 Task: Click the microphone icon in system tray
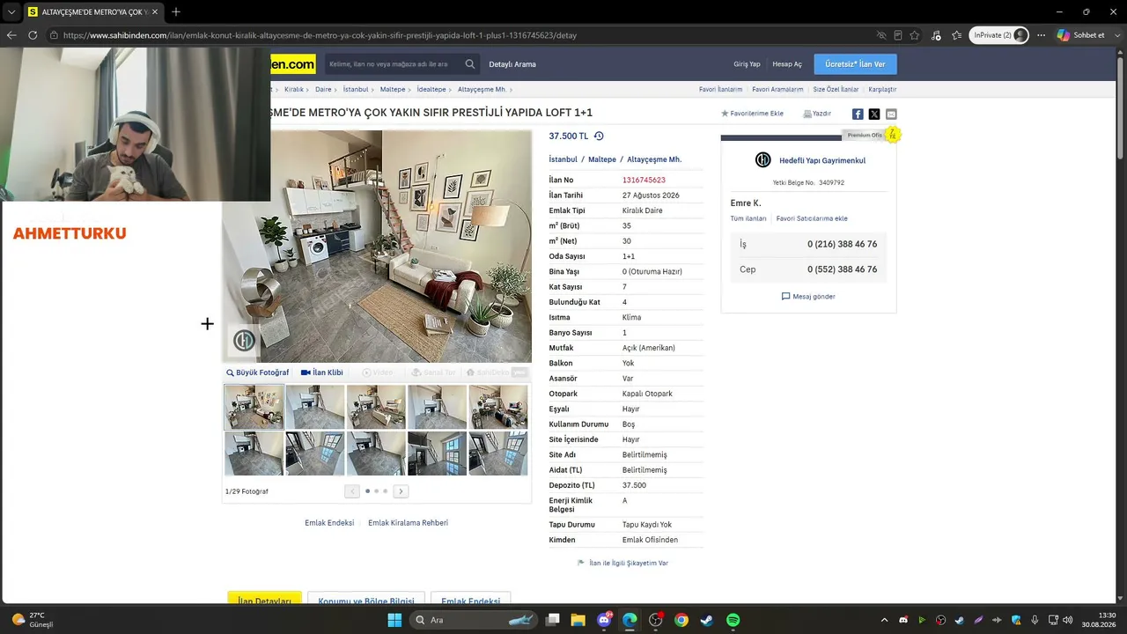(1035, 620)
